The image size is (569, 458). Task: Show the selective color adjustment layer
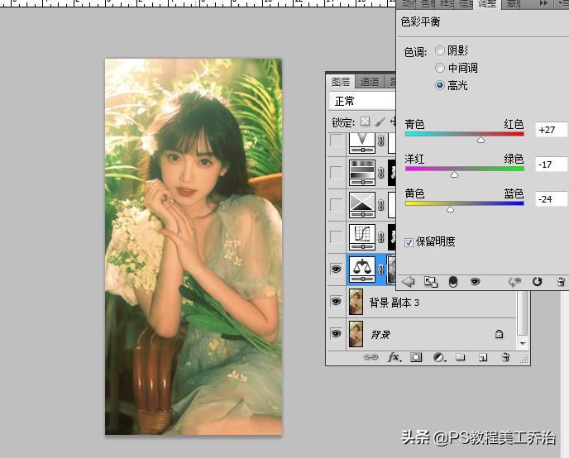(337, 205)
